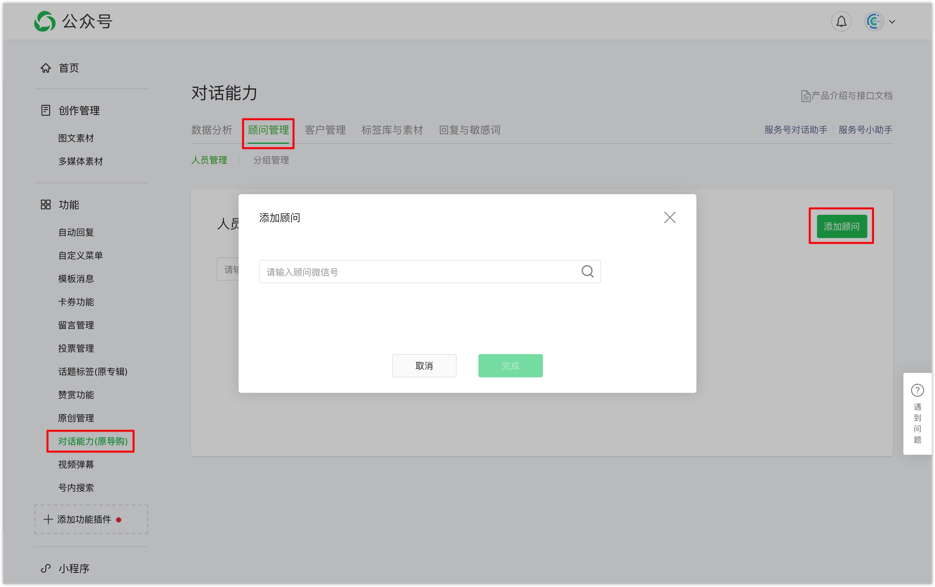Open 对话能力(原导购) in sidebar
Image resolution: width=935 pixels, height=587 pixels.
coord(93,441)
